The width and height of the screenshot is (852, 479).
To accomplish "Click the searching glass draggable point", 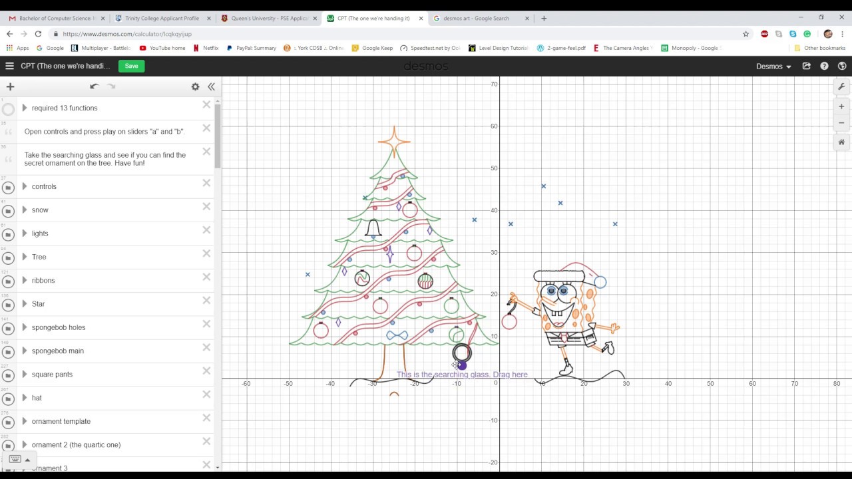I will [462, 365].
